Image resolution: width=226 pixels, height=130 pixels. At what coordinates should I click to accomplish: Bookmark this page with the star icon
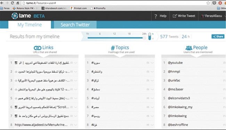tap(208, 3)
